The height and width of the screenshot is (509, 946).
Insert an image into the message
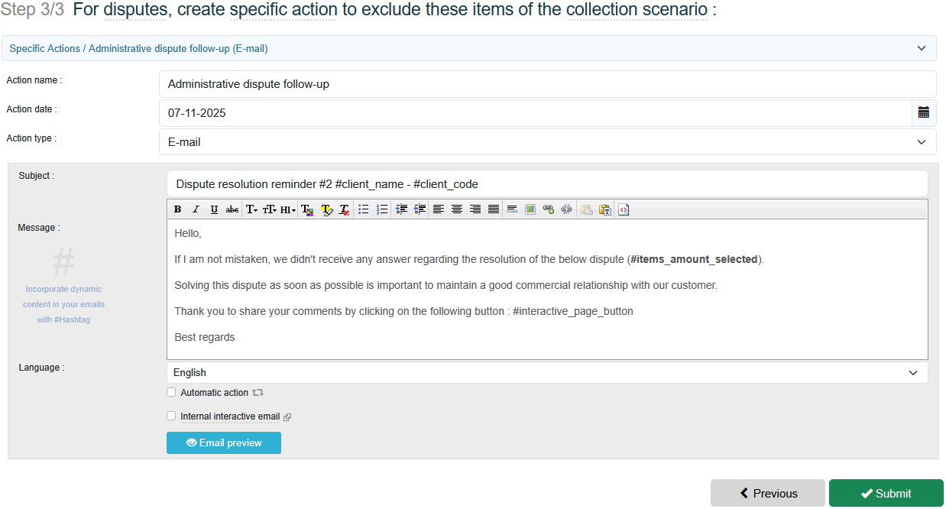(x=530, y=209)
